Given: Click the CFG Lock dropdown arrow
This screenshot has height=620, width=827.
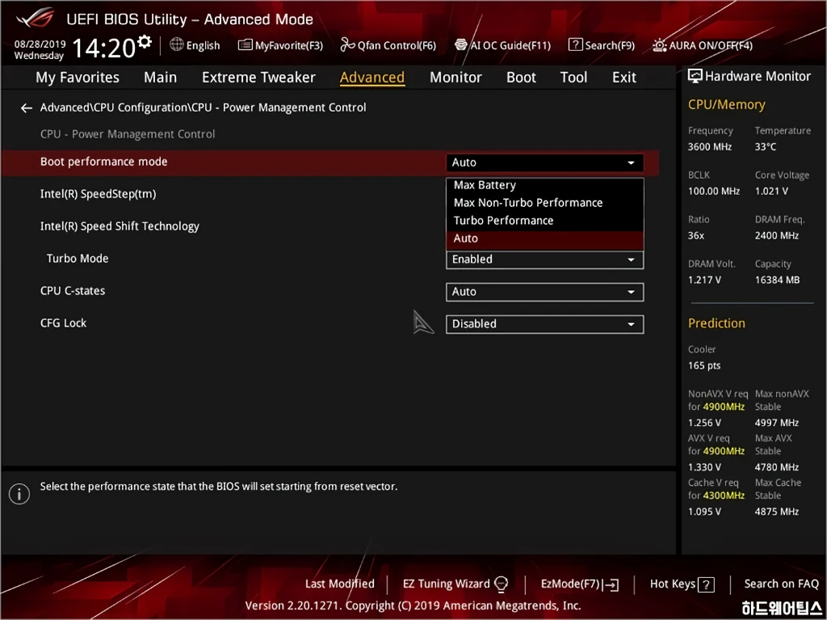Looking at the screenshot, I should point(631,324).
